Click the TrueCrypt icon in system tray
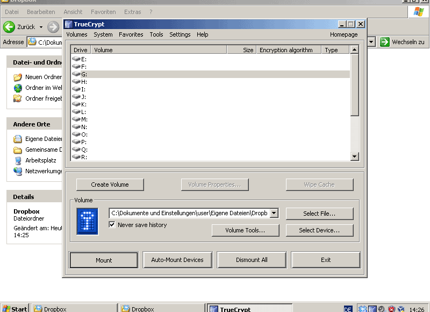430x312 pixels. pos(372,309)
